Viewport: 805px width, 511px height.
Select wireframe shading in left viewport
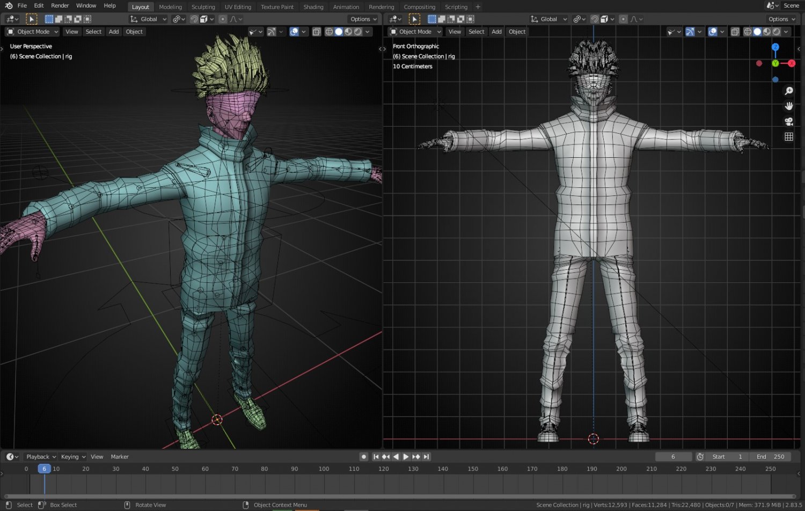(329, 32)
